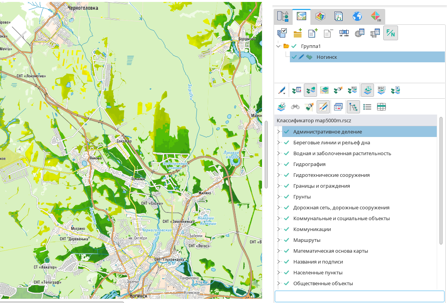Image resolution: width=448 pixels, height=303 pixels.
Task: Toggle visibility checkmark of Группа1
Action: point(294,46)
